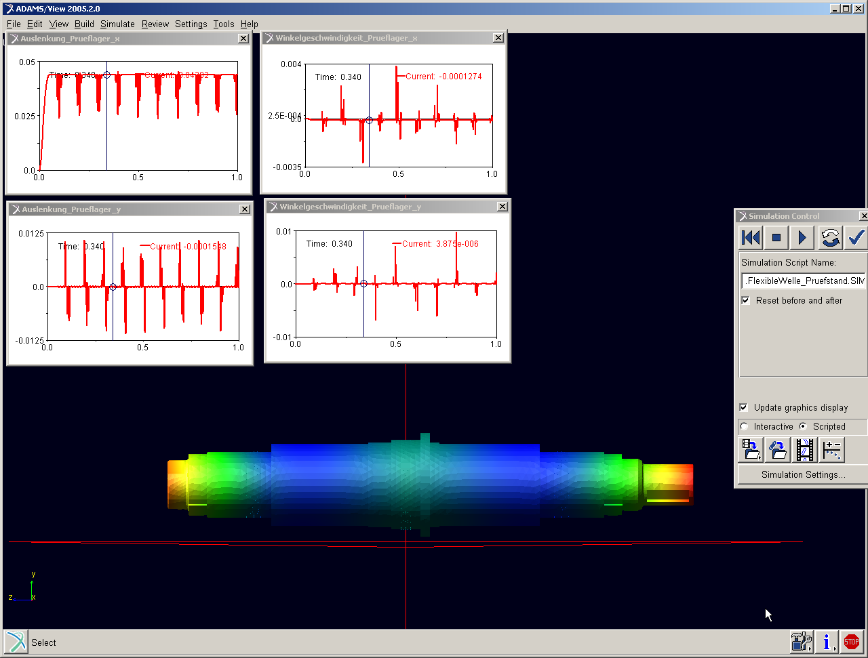Select the Scripted radio button
Image resolution: width=868 pixels, height=658 pixels.
[x=803, y=426]
